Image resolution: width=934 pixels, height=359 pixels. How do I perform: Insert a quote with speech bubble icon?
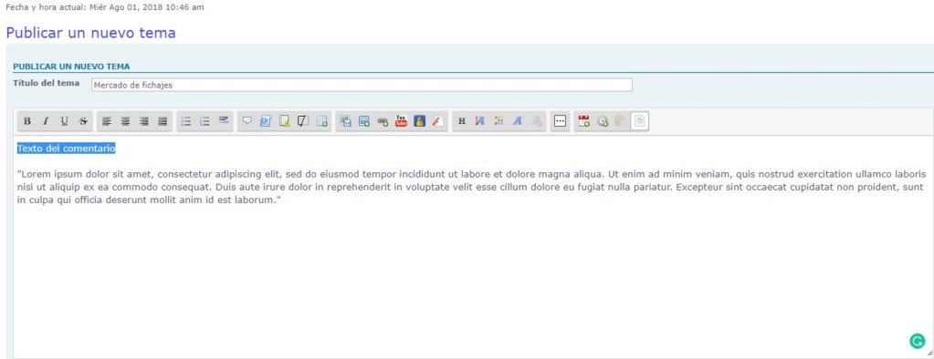tap(247, 121)
